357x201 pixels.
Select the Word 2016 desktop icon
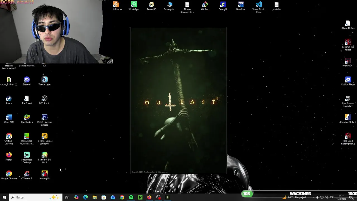(9, 119)
